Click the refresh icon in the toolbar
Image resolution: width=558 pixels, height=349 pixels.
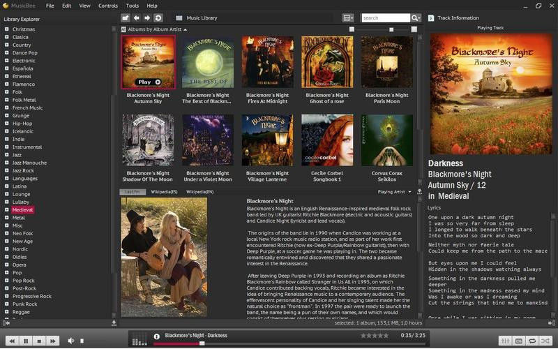(x=158, y=18)
